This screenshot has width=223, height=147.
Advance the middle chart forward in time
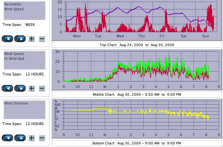pos(20,88)
